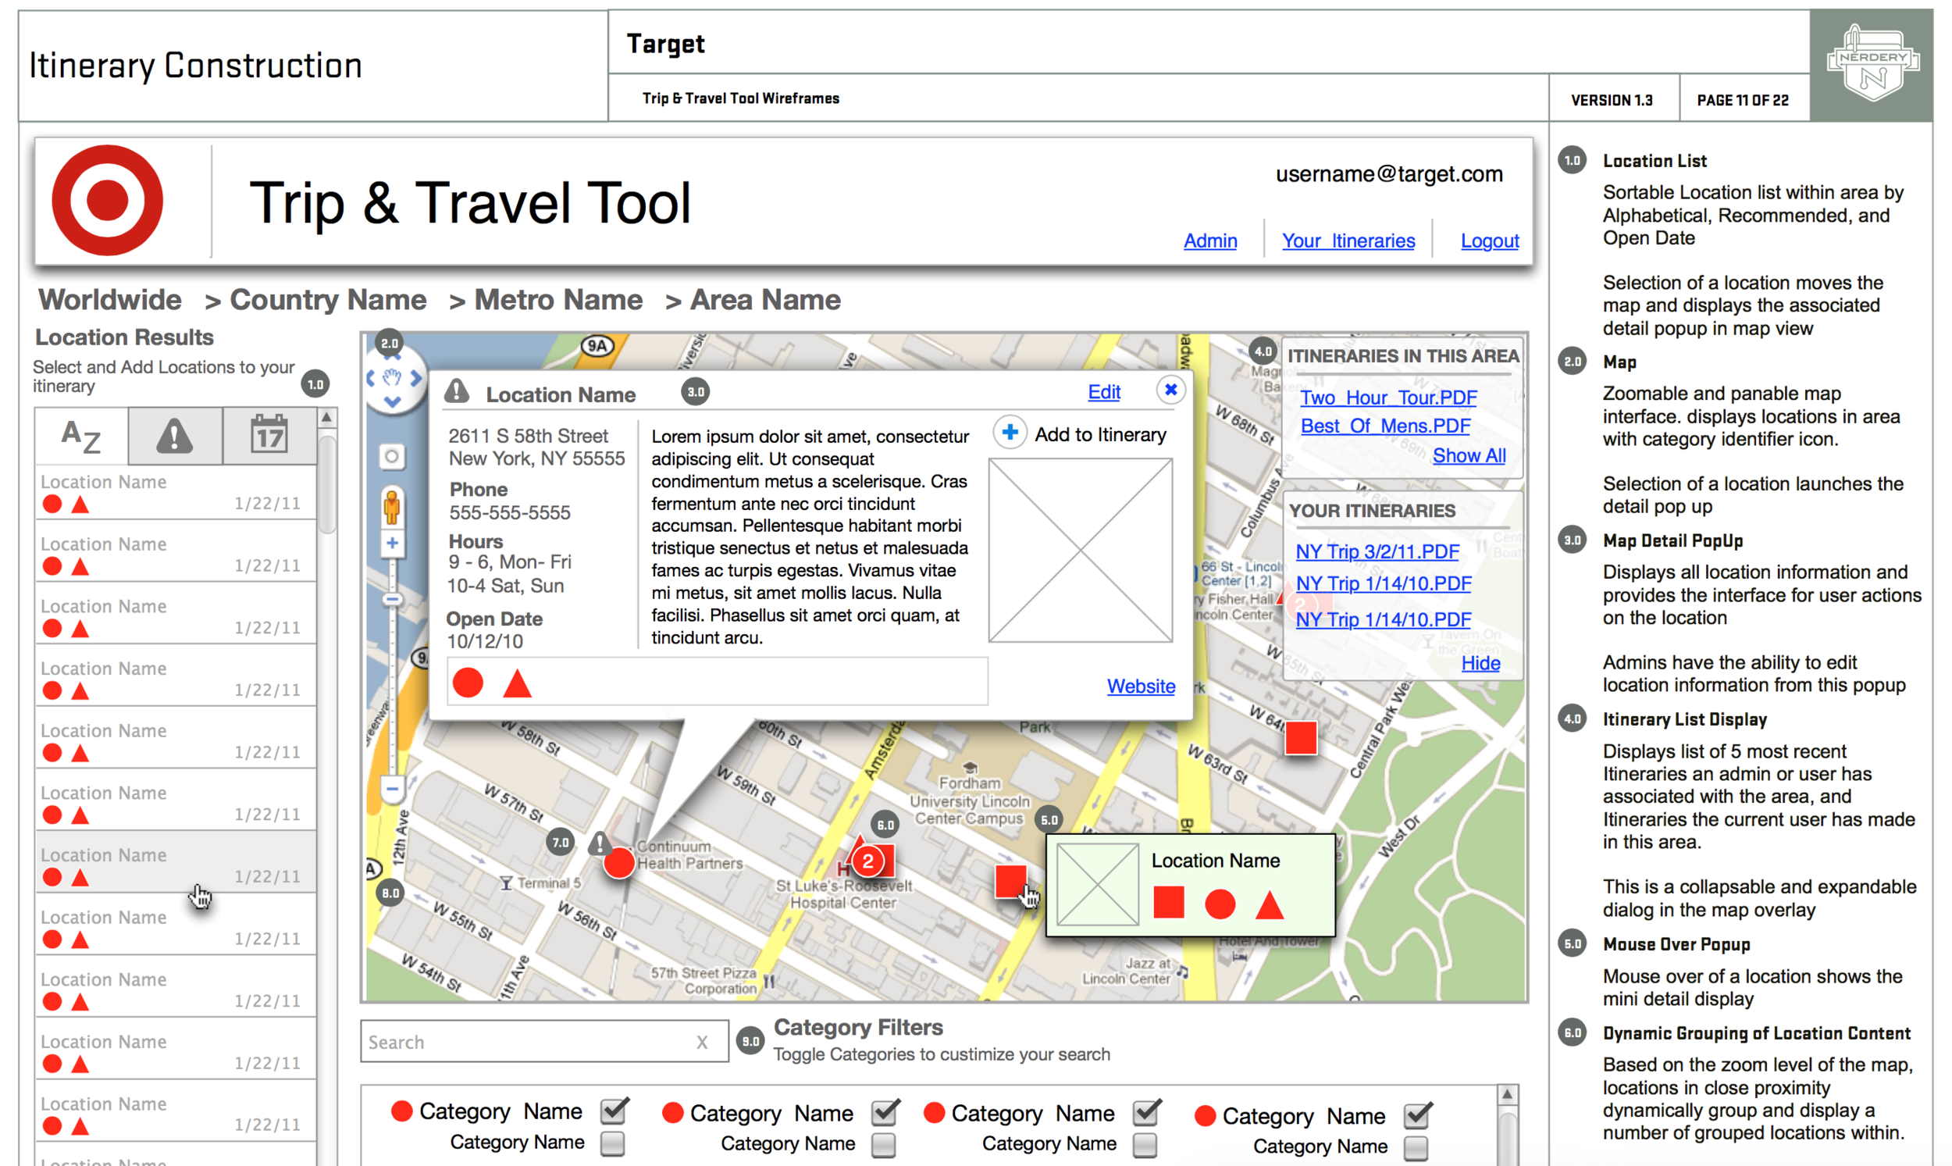Expand itineraries list with Show All
1952x1166 pixels.
tap(1469, 456)
